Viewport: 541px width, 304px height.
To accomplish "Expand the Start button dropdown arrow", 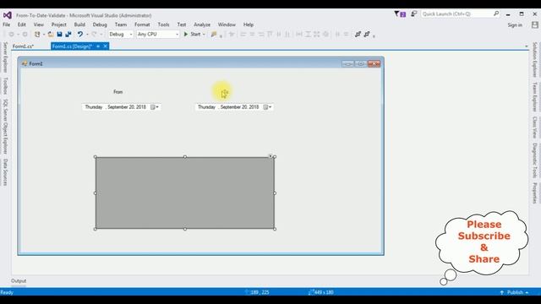I will 204,34.
